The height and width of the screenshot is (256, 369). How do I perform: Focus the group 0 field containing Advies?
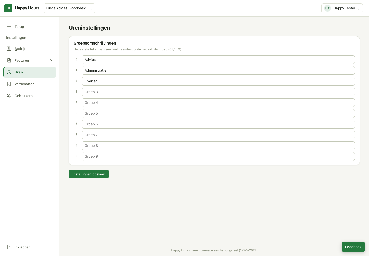(x=218, y=60)
